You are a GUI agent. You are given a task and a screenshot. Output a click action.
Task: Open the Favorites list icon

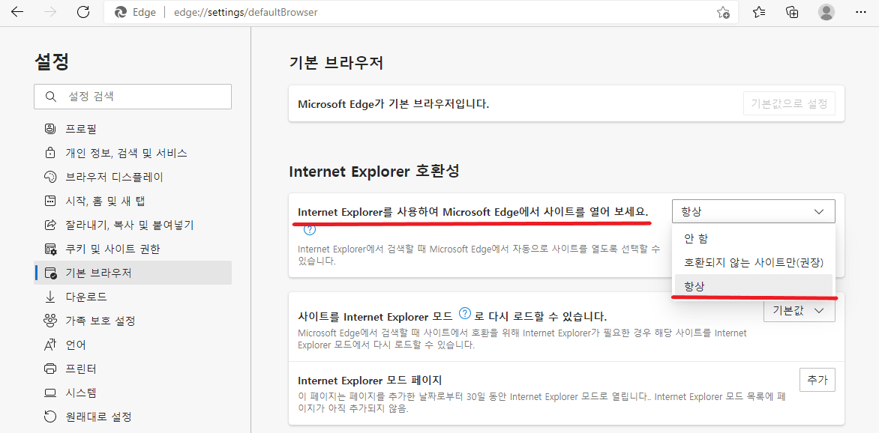[x=759, y=12]
